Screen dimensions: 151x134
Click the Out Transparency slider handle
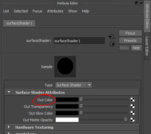tap(81, 106)
